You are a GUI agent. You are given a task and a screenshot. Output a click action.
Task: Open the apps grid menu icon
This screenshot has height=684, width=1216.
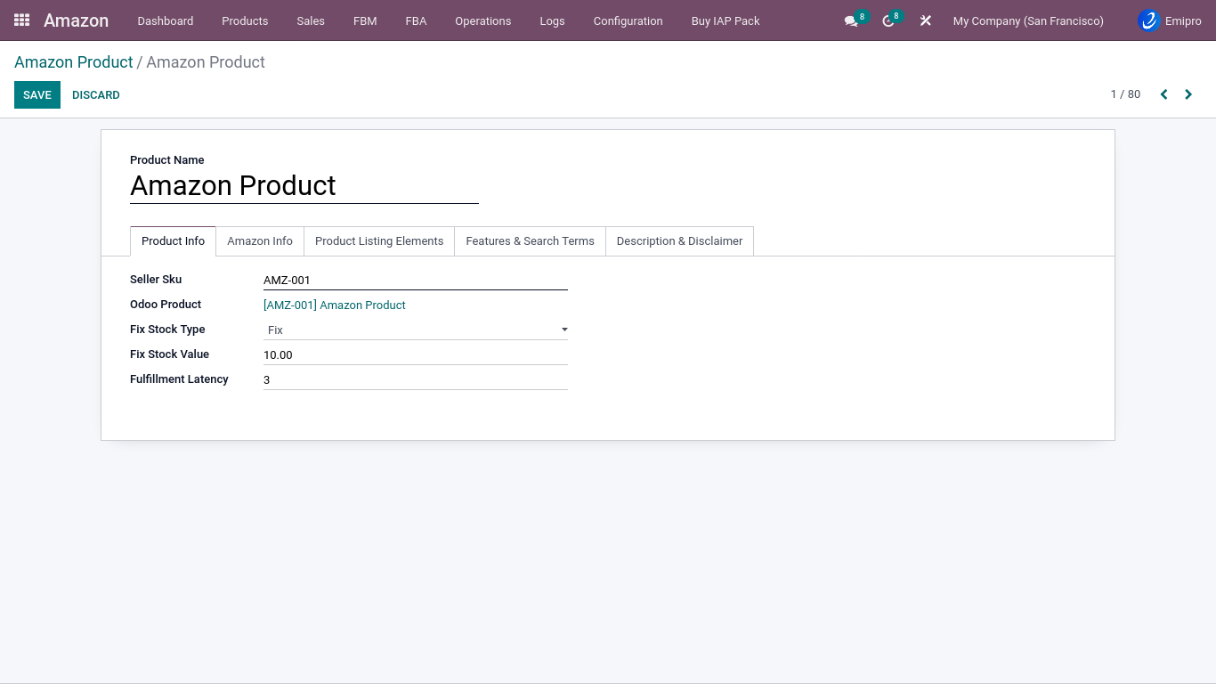(x=22, y=20)
